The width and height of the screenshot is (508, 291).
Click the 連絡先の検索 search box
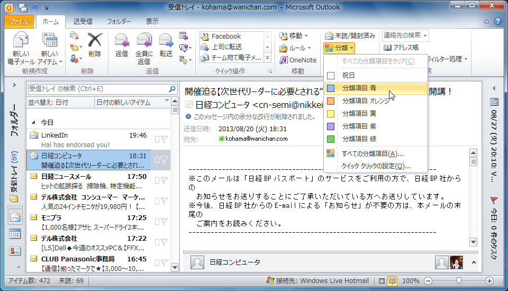405,35
